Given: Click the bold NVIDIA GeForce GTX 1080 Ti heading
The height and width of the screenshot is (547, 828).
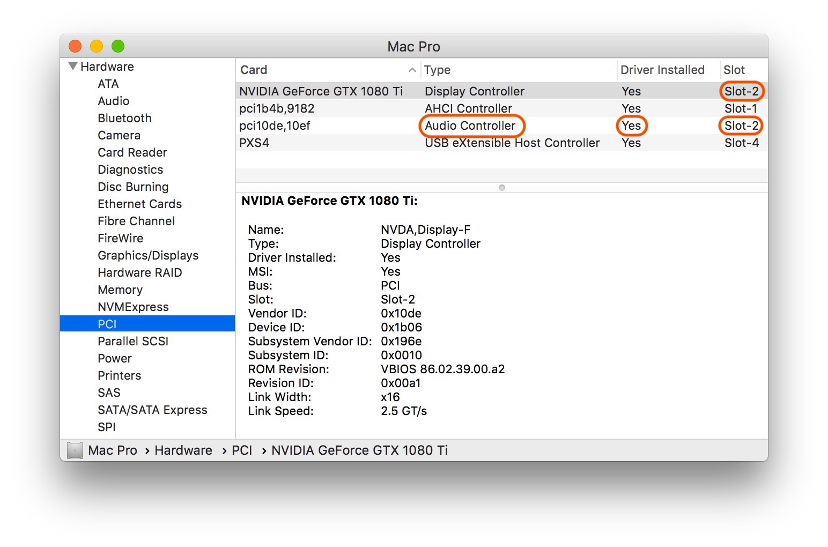Looking at the screenshot, I should click(x=329, y=201).
